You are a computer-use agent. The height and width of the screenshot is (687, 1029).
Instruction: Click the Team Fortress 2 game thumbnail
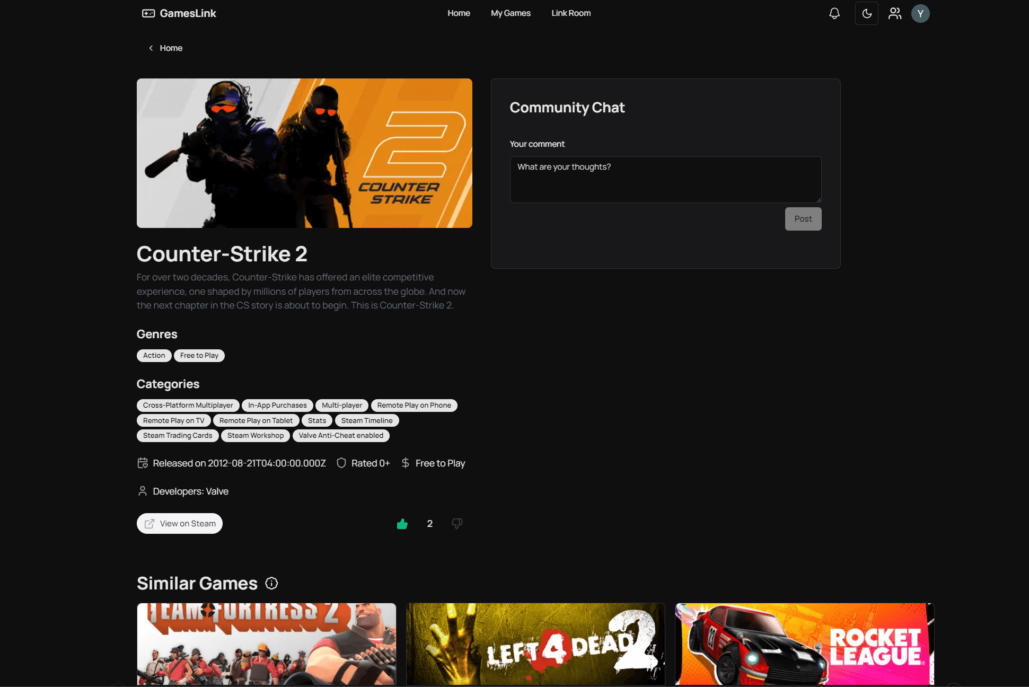pyautogui.click(x=266, y=645)
